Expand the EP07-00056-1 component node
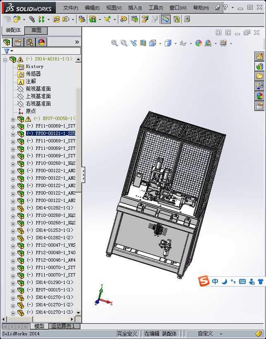The image size is (266, 339). (x=13, y=120)
